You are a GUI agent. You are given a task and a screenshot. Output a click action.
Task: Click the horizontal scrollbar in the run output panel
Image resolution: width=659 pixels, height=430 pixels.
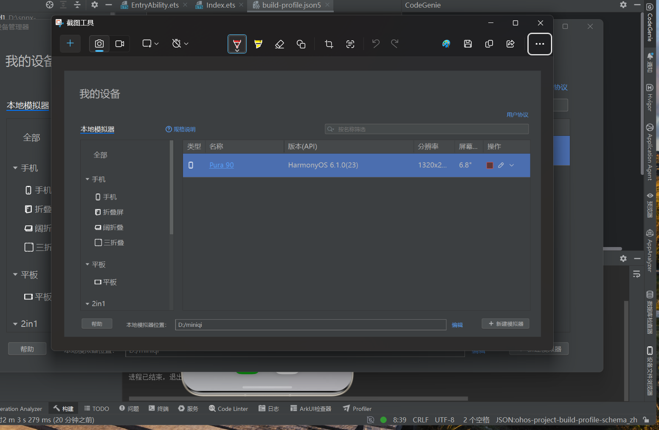pos(299,399)
